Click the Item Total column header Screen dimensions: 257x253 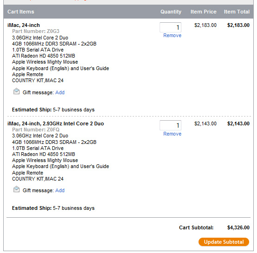237,12
